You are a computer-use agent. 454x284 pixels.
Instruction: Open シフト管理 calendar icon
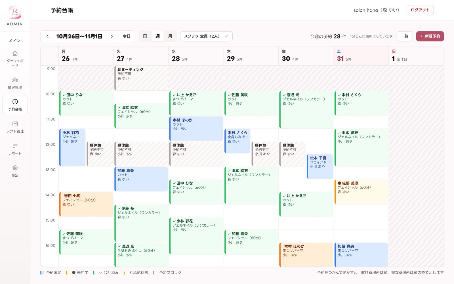(x=15, y=124)
